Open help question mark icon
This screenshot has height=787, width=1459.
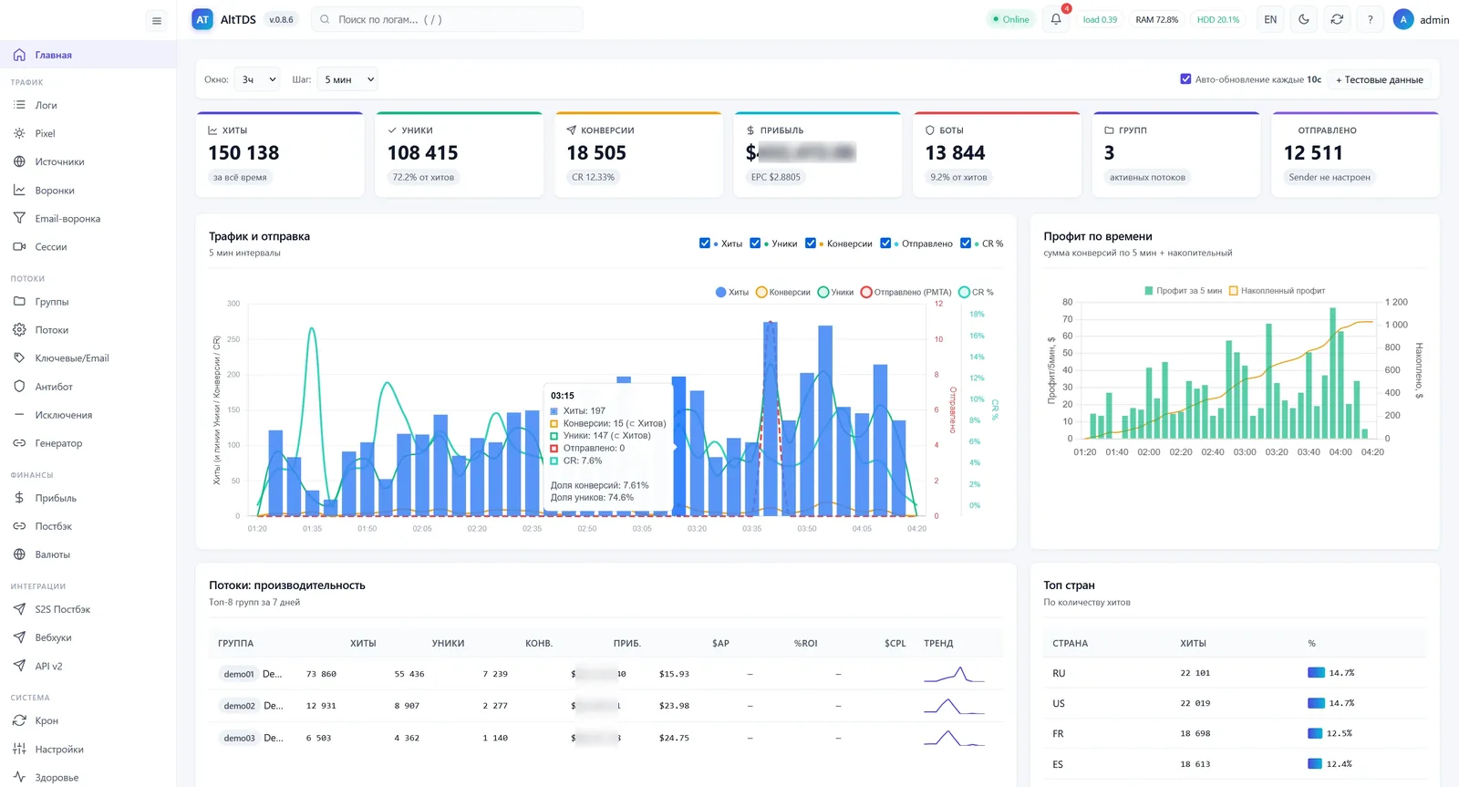pyautogui.click(x=1370, y=19)
